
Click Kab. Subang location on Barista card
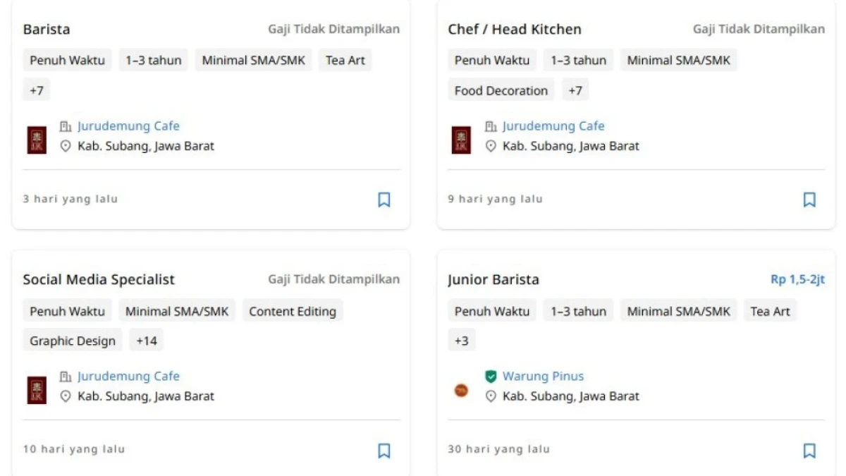point(146,146)
